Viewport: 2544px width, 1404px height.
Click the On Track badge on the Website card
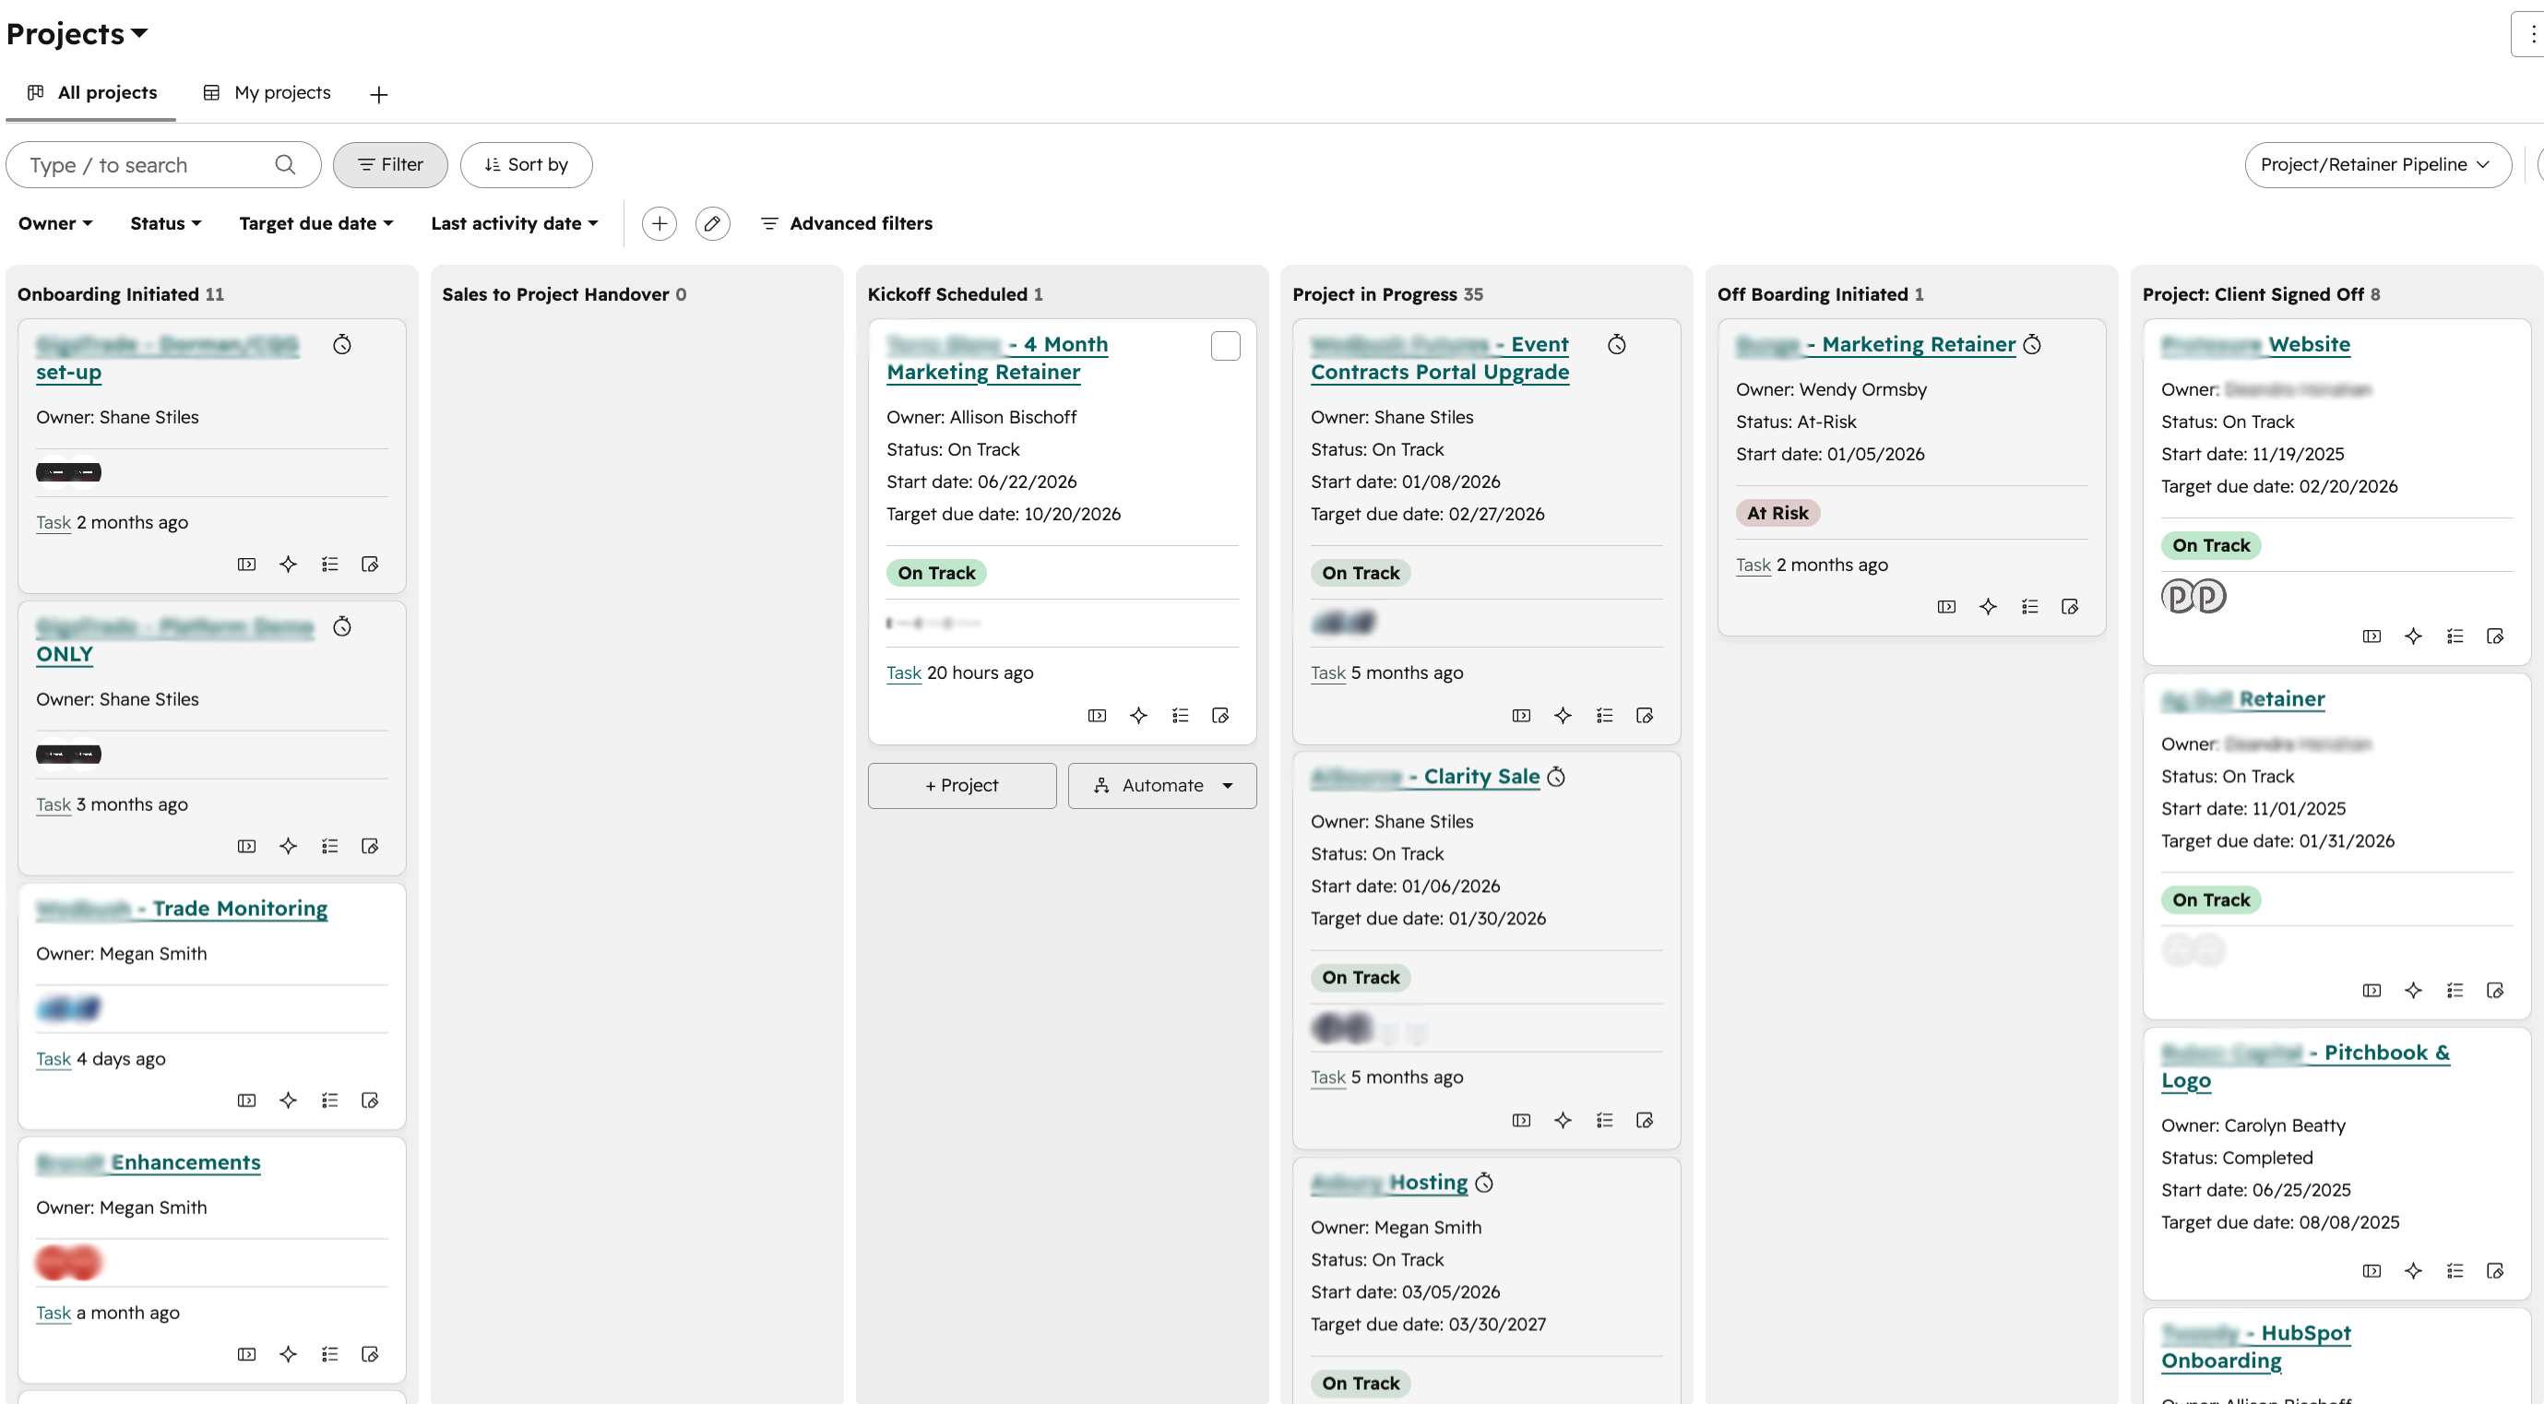click(2211, 545)
